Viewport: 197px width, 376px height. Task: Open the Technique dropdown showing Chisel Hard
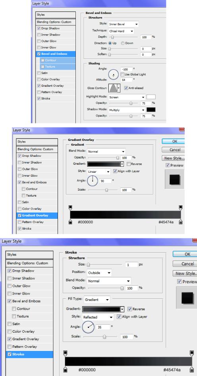tap(121, 31)
